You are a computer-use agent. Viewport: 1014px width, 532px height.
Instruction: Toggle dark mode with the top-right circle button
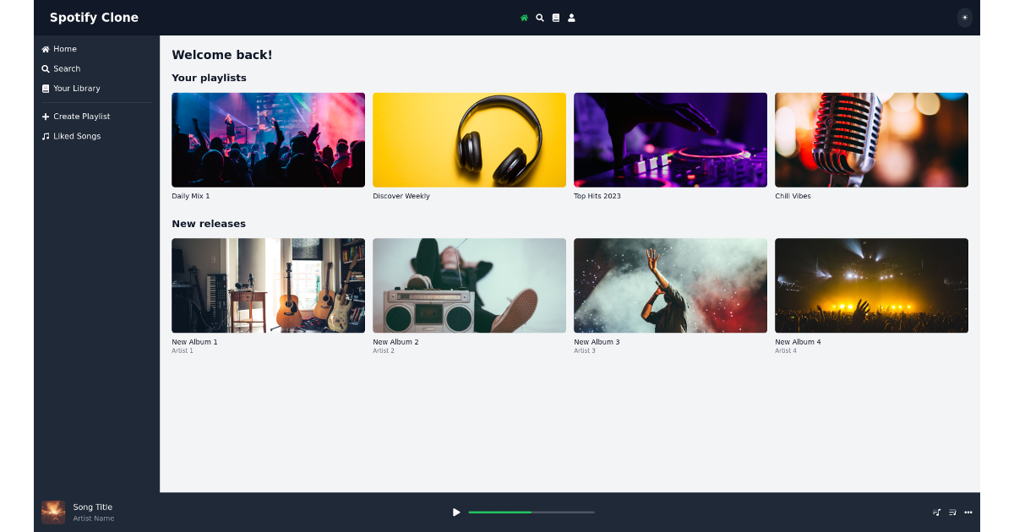(964, 18)
